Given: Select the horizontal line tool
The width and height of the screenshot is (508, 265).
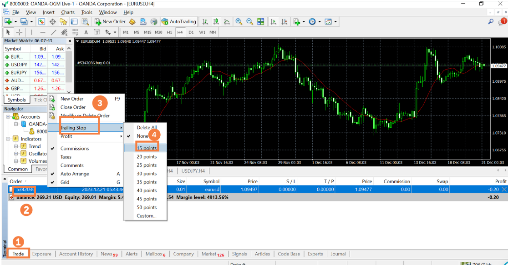Looking at the screenshot, I should 42,32.
